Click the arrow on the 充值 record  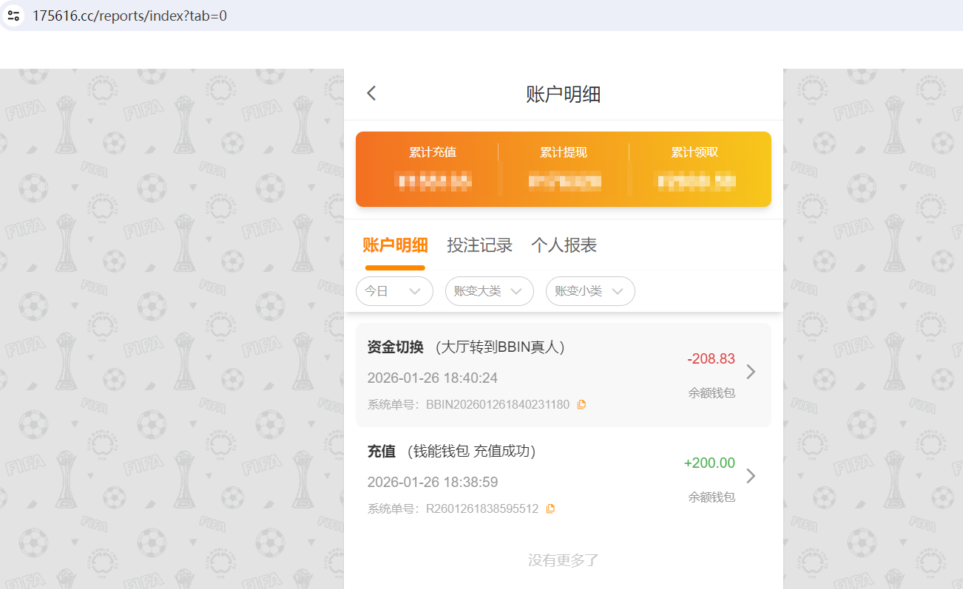[x=751, y=477]
